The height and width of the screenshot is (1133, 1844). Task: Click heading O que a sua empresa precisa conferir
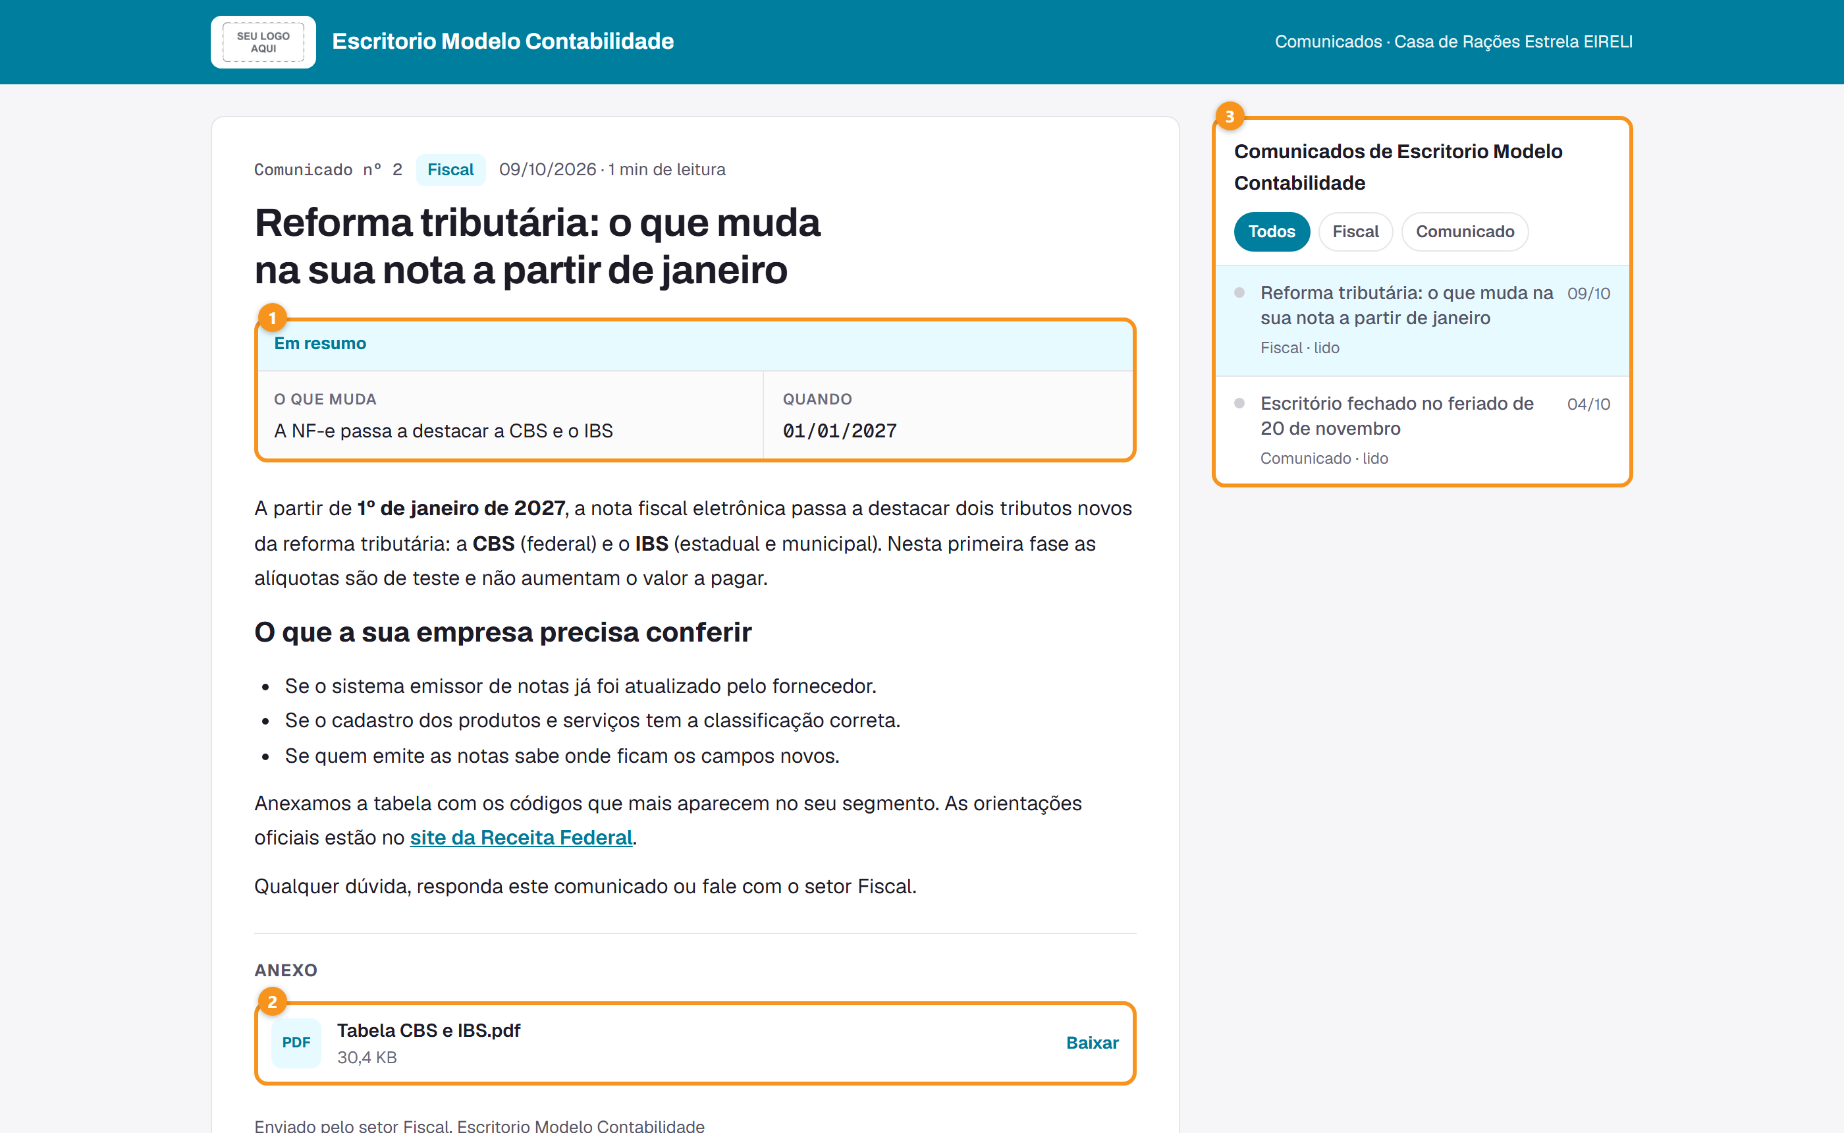pos(502,632)
